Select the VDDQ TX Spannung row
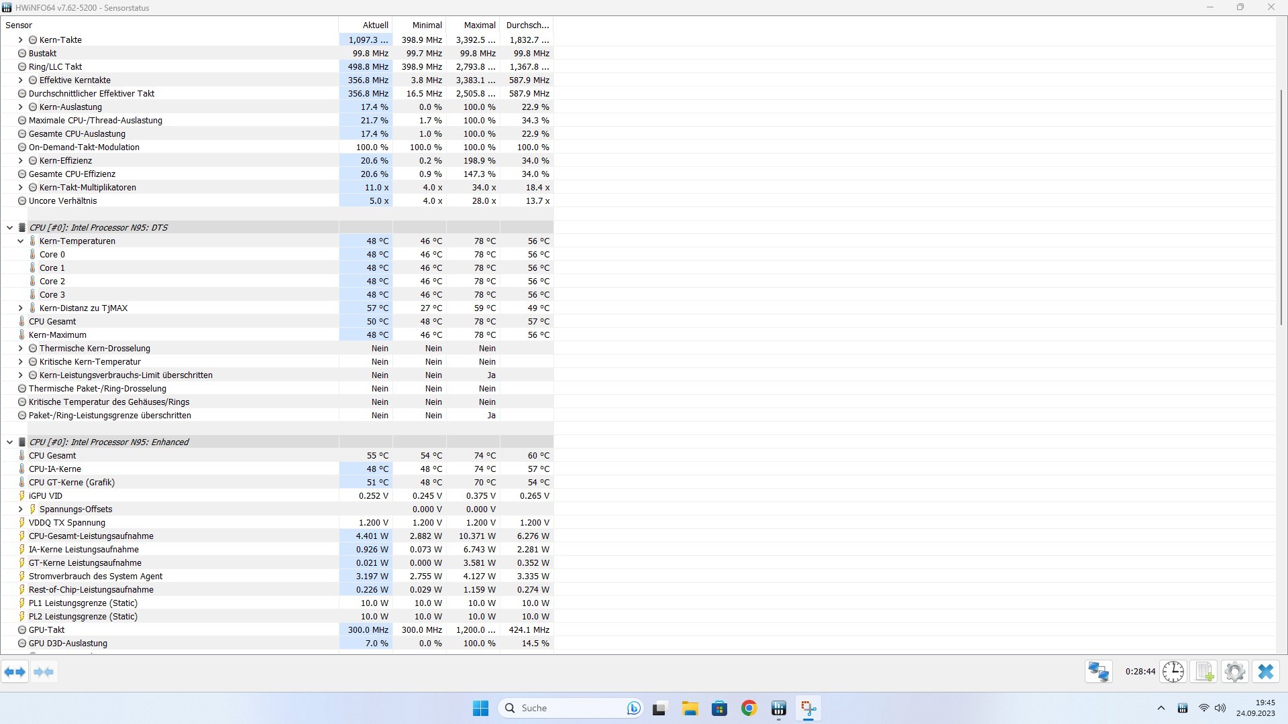This screenshot has width=1288, height=724. (x=277, y=522)
